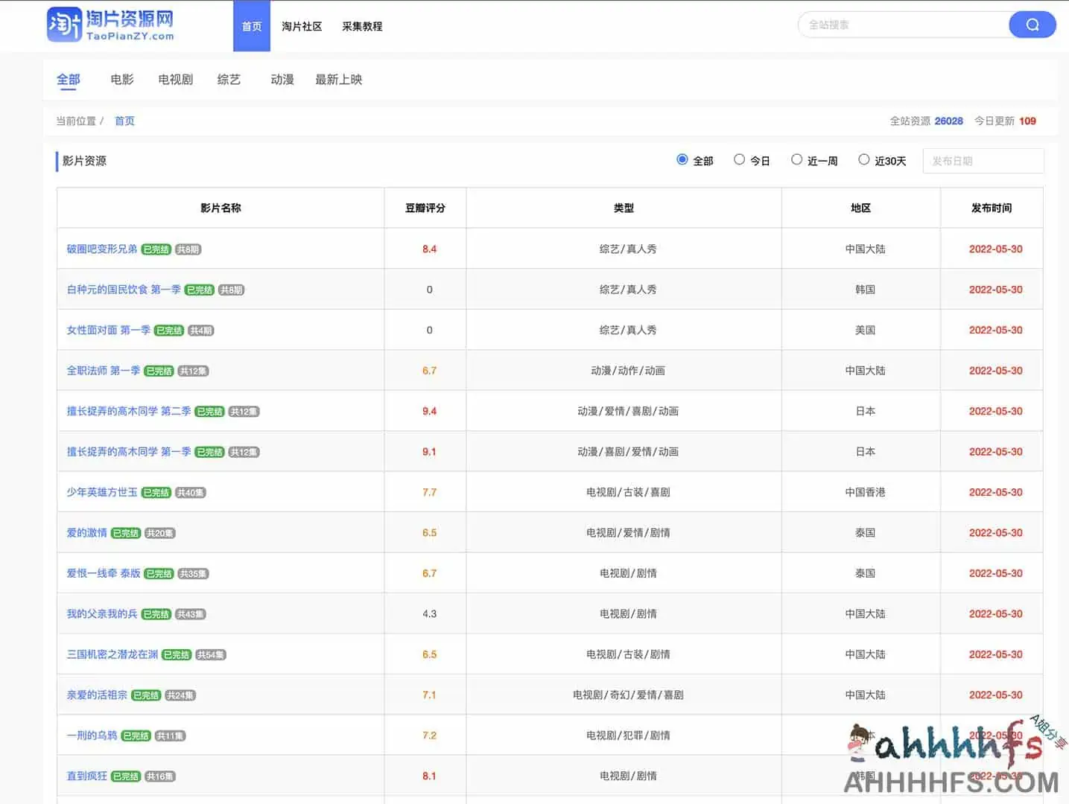Click the 淘片资源网 site logo
The width and height of the screenshot is (1069, 804).
coord(110,25)
